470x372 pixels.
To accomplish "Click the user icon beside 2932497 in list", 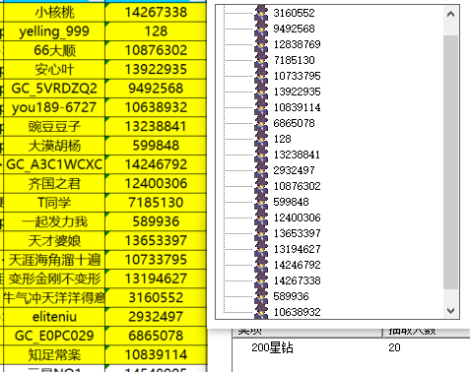I will (261, 170).
